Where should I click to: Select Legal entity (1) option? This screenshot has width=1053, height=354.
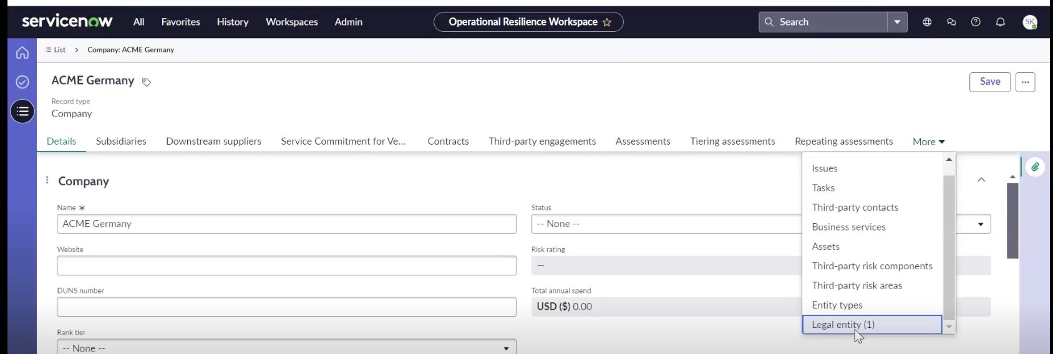coord(872,325)
